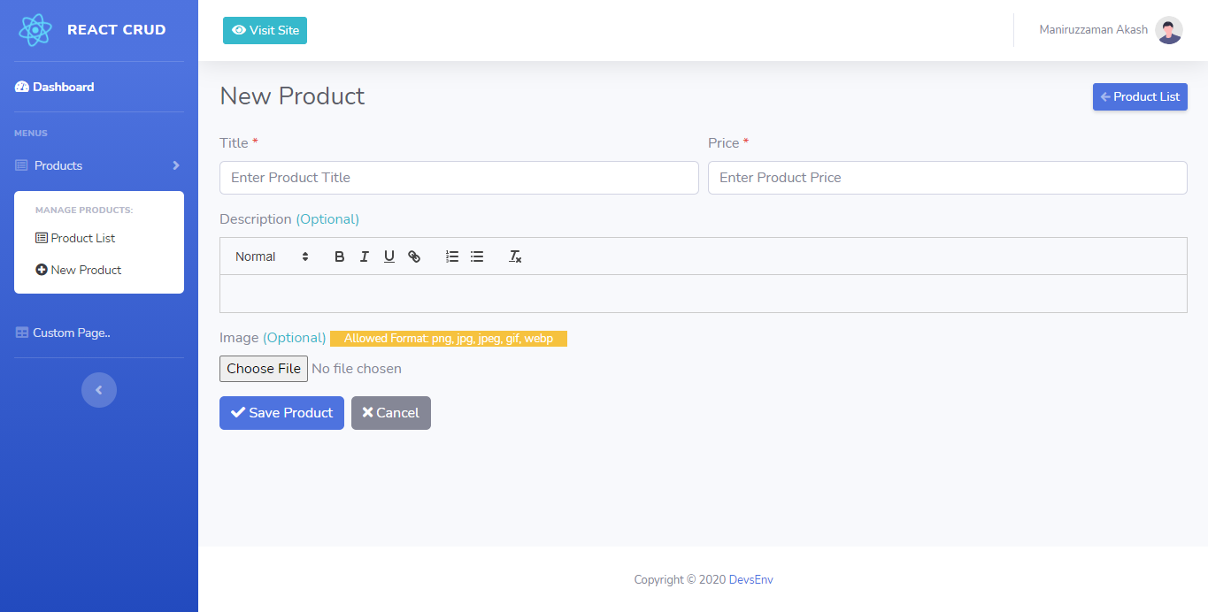Image resolution: width=1208 pixels, height=612 pixels.
Task: Open the Dashboard page
Action: click(x=63, y=87)
